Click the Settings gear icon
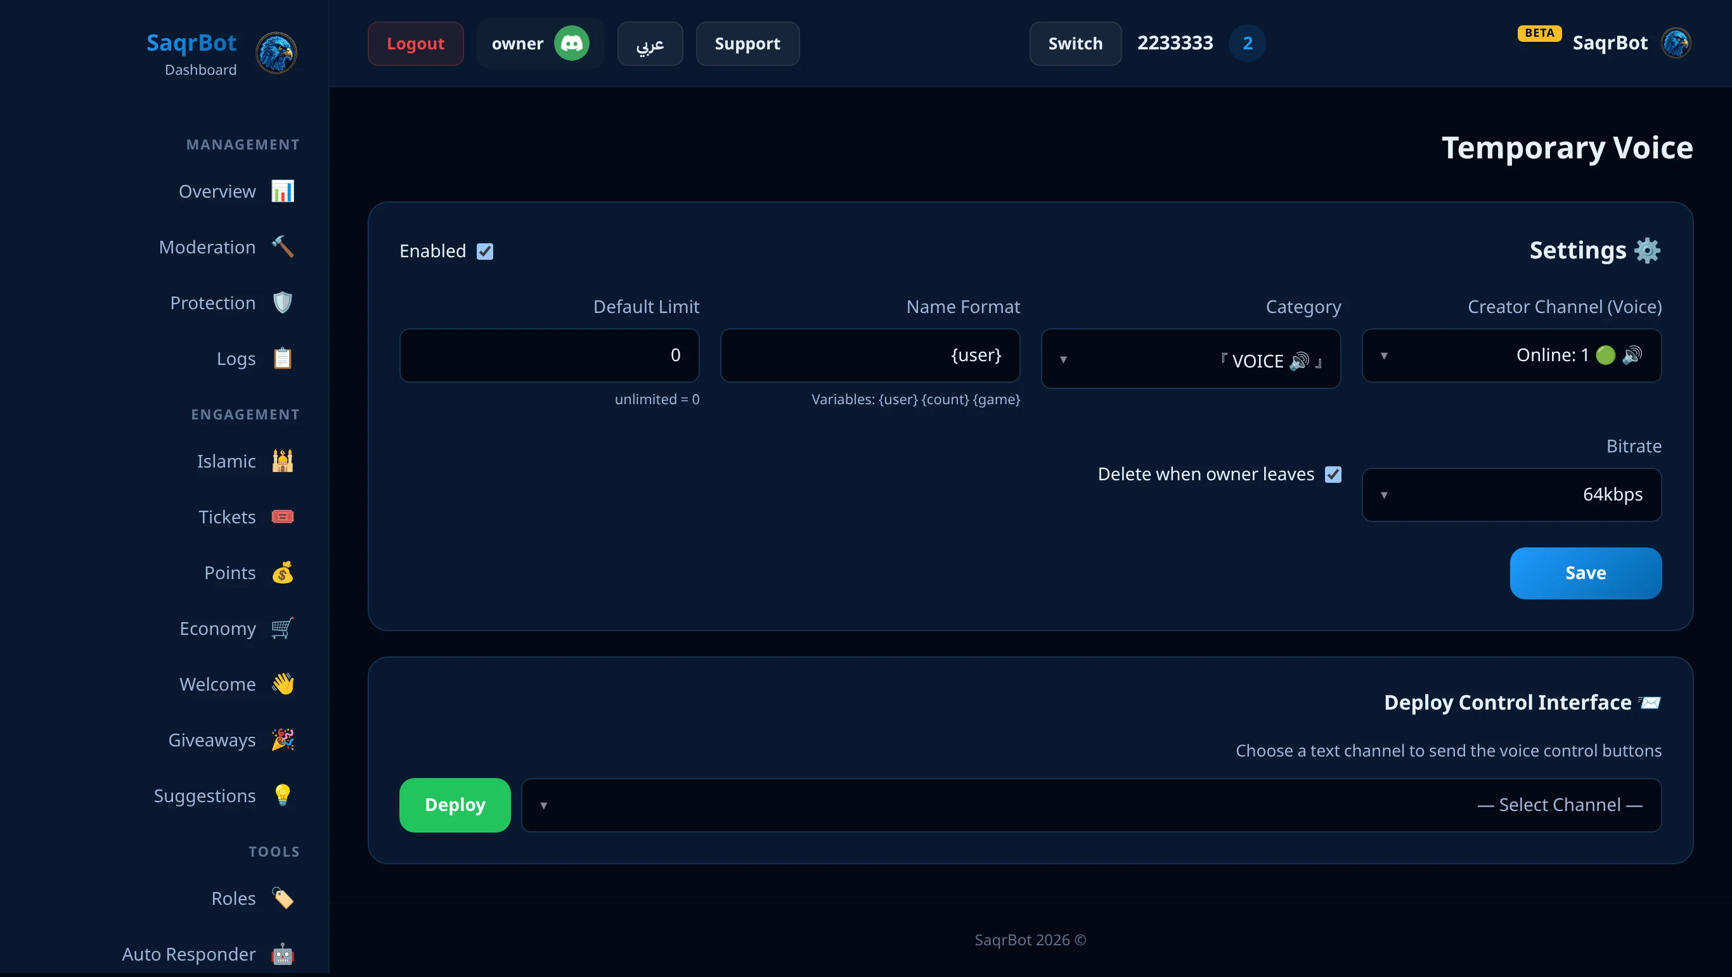The height and width of the screenshot is (977, 1732). pos(1647,251)
